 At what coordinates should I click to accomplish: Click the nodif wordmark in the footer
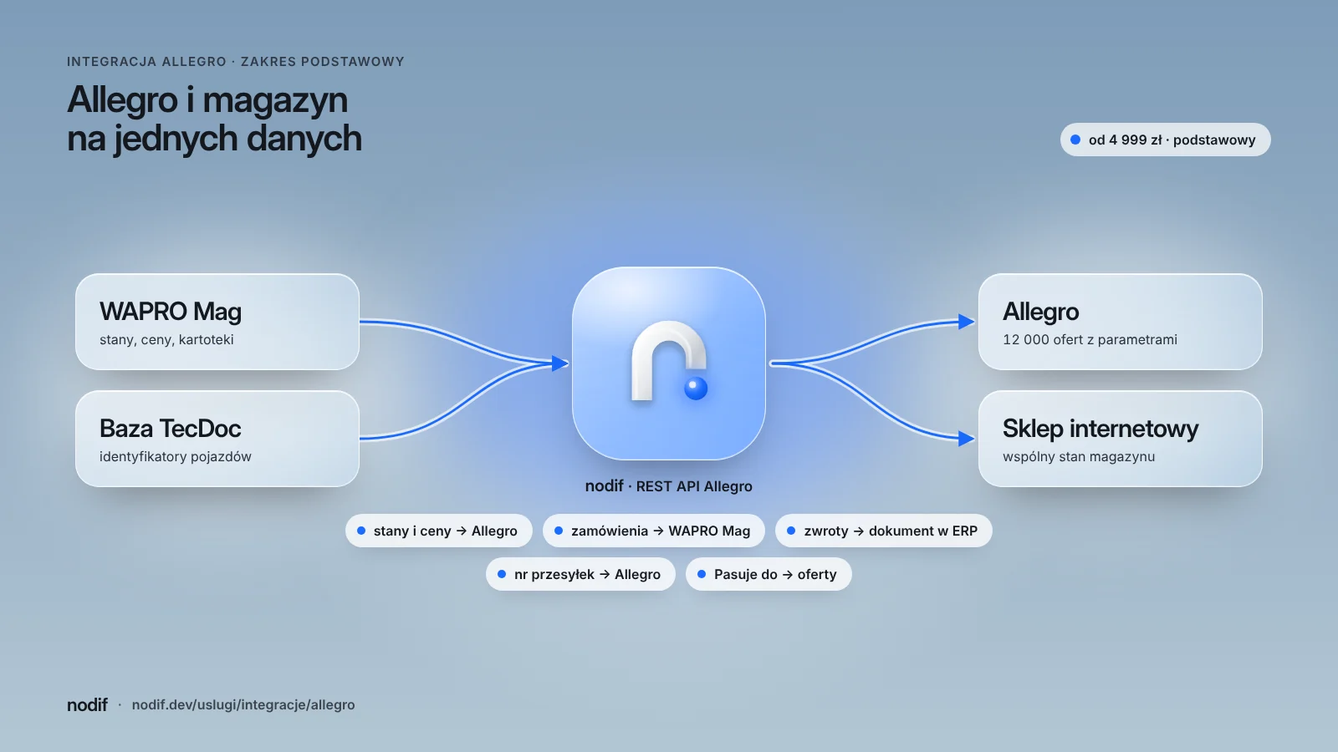87,704
